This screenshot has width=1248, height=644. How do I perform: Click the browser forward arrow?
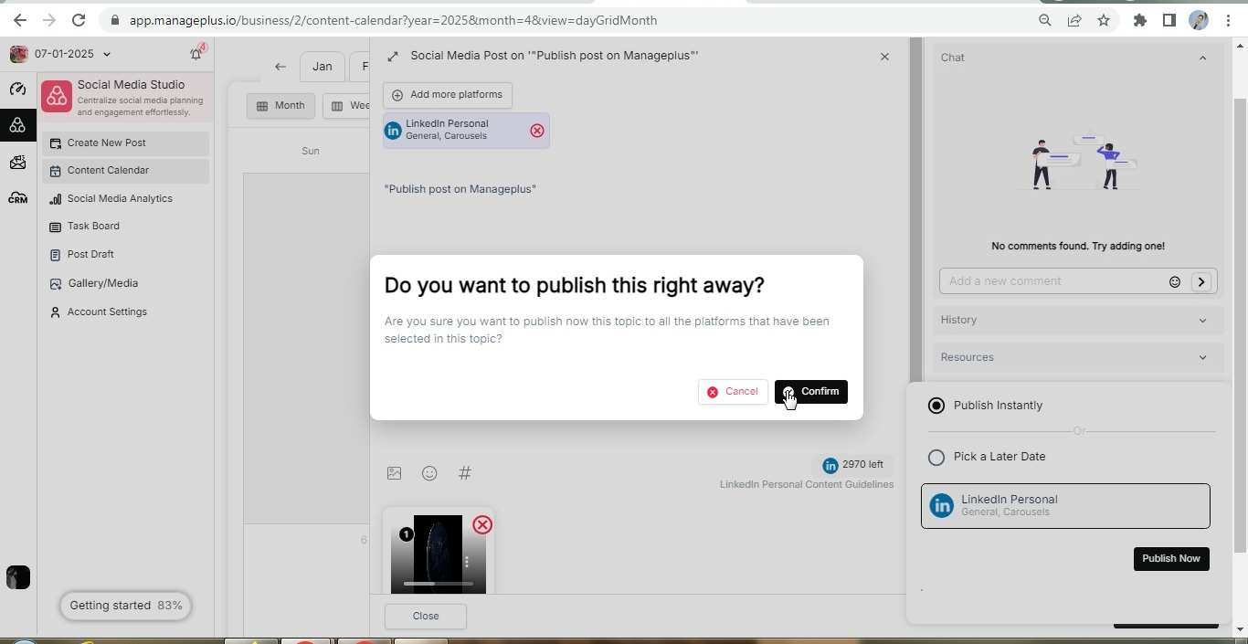49,20
